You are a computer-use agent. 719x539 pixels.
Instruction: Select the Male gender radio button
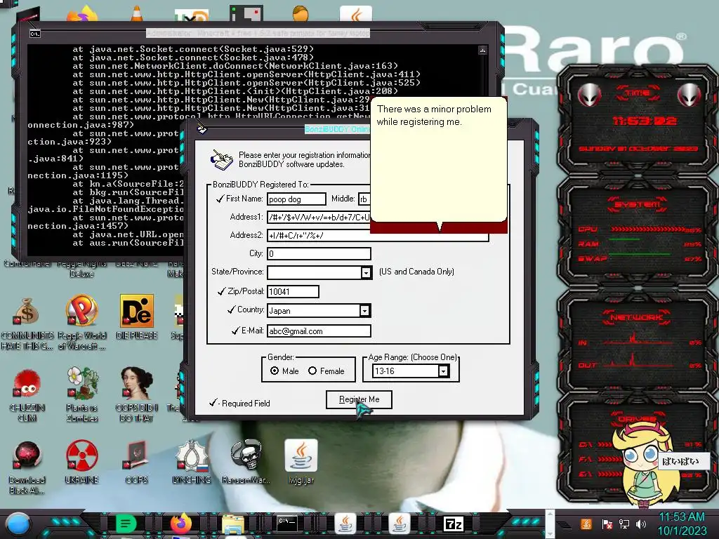(x=275, y=371)
